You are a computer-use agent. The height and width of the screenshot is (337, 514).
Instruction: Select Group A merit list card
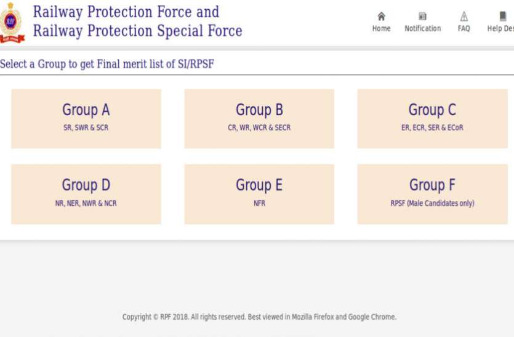coord(86,119)
